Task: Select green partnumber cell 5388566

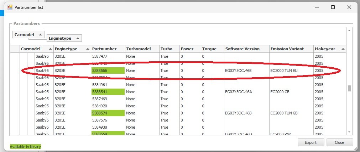Action: coord(108,71)
